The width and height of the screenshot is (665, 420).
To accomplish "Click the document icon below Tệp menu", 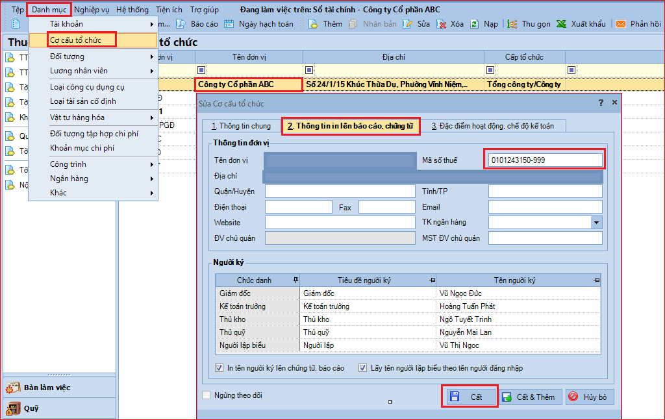I will [x=16, y=24].
